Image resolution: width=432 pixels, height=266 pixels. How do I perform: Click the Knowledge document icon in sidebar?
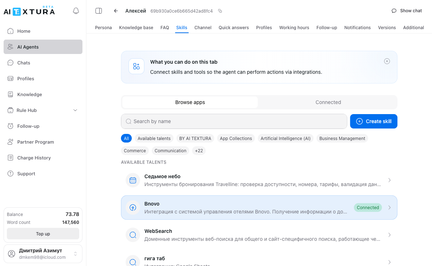[11, 94]
